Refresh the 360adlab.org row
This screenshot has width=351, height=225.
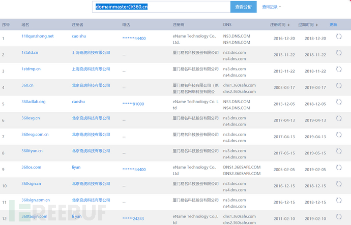pyautogui.click(x=339, y=102)
